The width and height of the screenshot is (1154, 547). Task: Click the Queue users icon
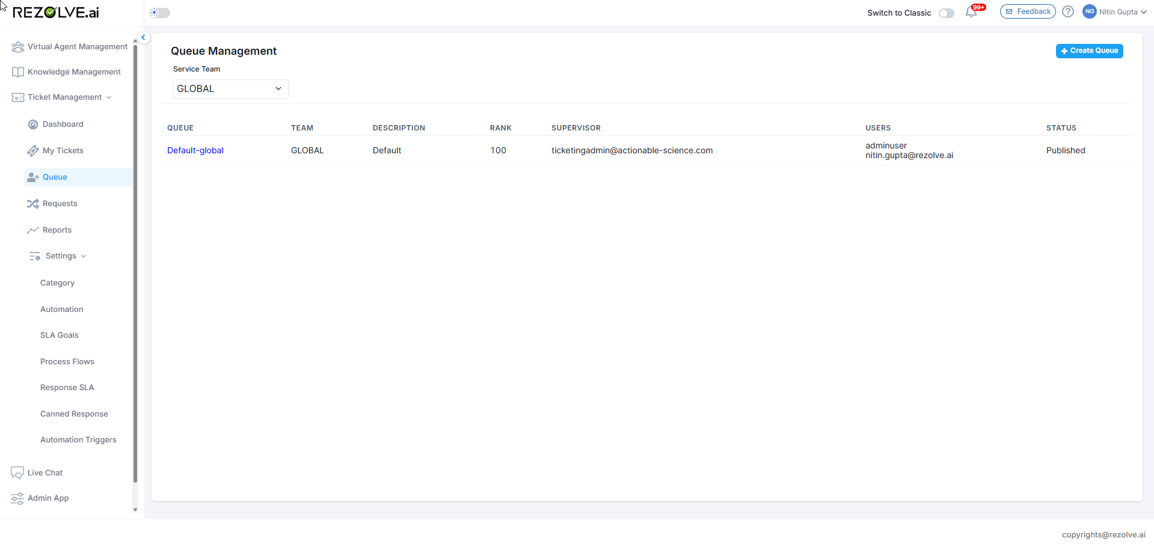point(33,177)
